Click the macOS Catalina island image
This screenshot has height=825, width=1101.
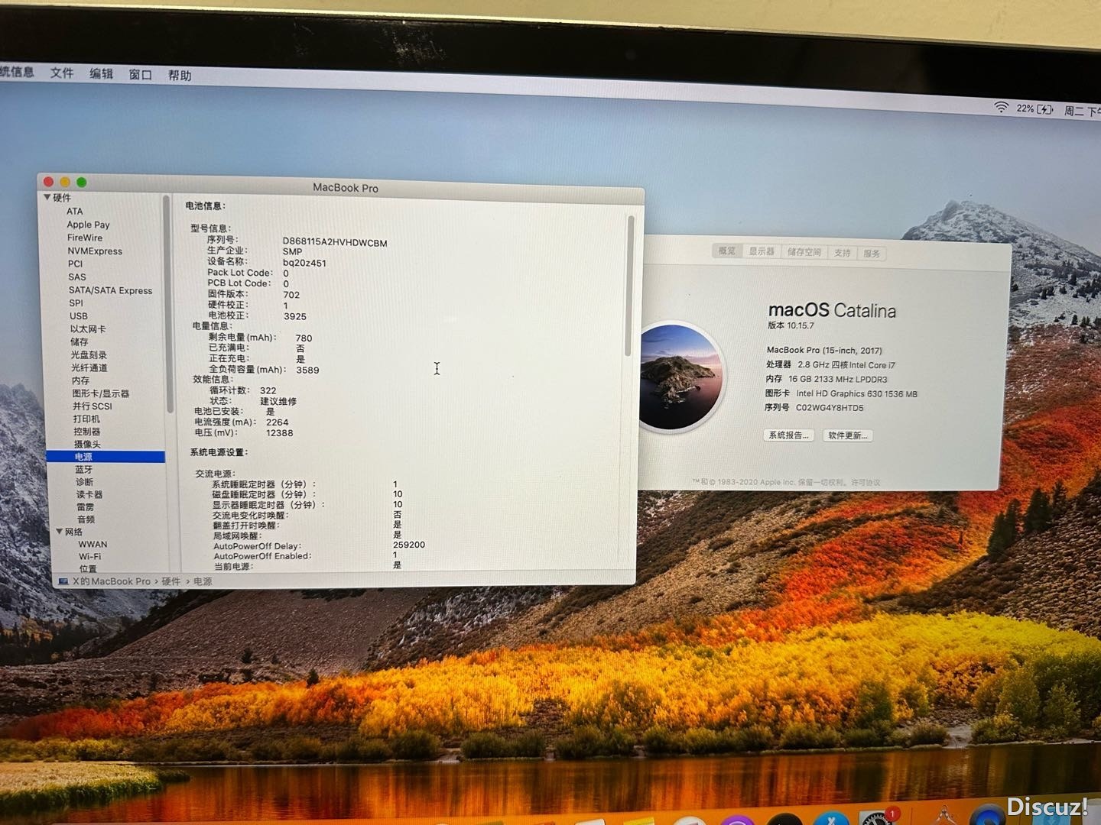(680, 377)
